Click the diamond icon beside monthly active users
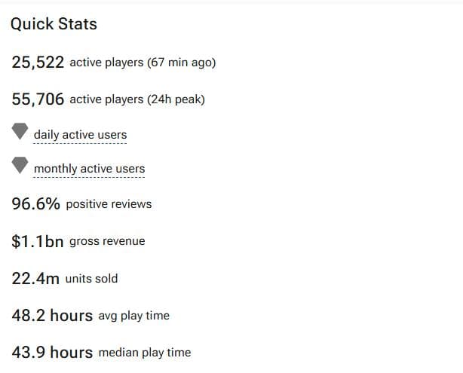The image size is (463, 373). [20, 166]
